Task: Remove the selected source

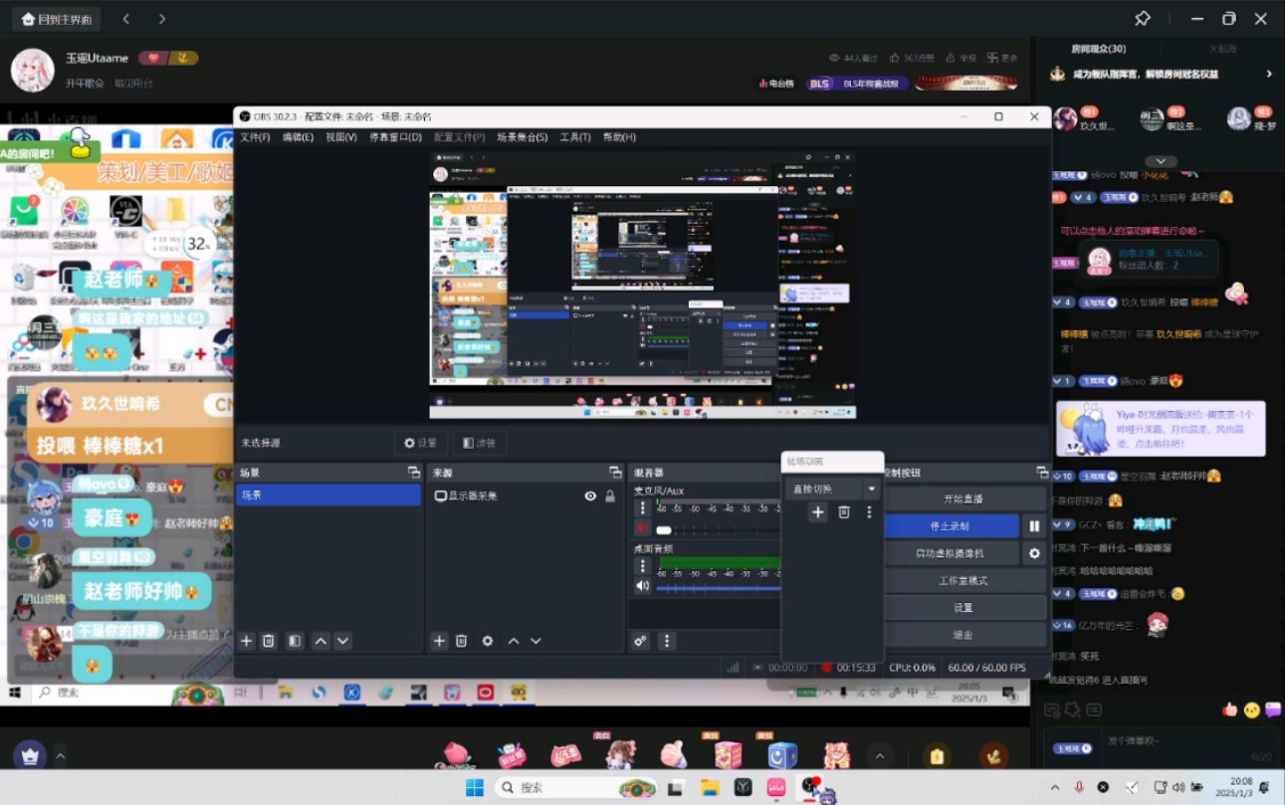Action: tap(461, 641)
